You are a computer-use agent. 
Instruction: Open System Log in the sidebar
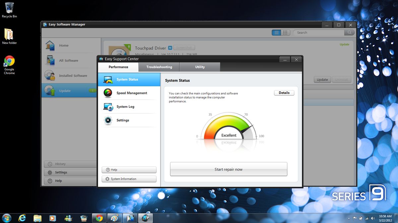[129, 107]
